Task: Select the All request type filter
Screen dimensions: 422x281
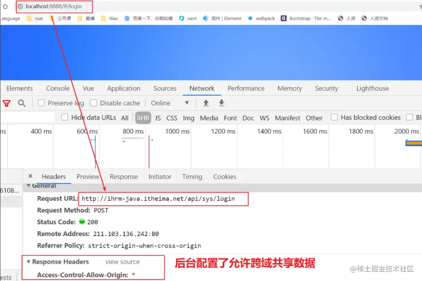Action: click(124, 118)
